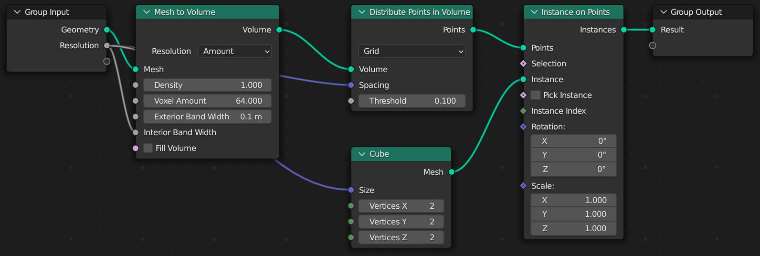Screen dimensions: 760x256
Task: Click Group Input Geometry output socket
Action: point(107,30)
